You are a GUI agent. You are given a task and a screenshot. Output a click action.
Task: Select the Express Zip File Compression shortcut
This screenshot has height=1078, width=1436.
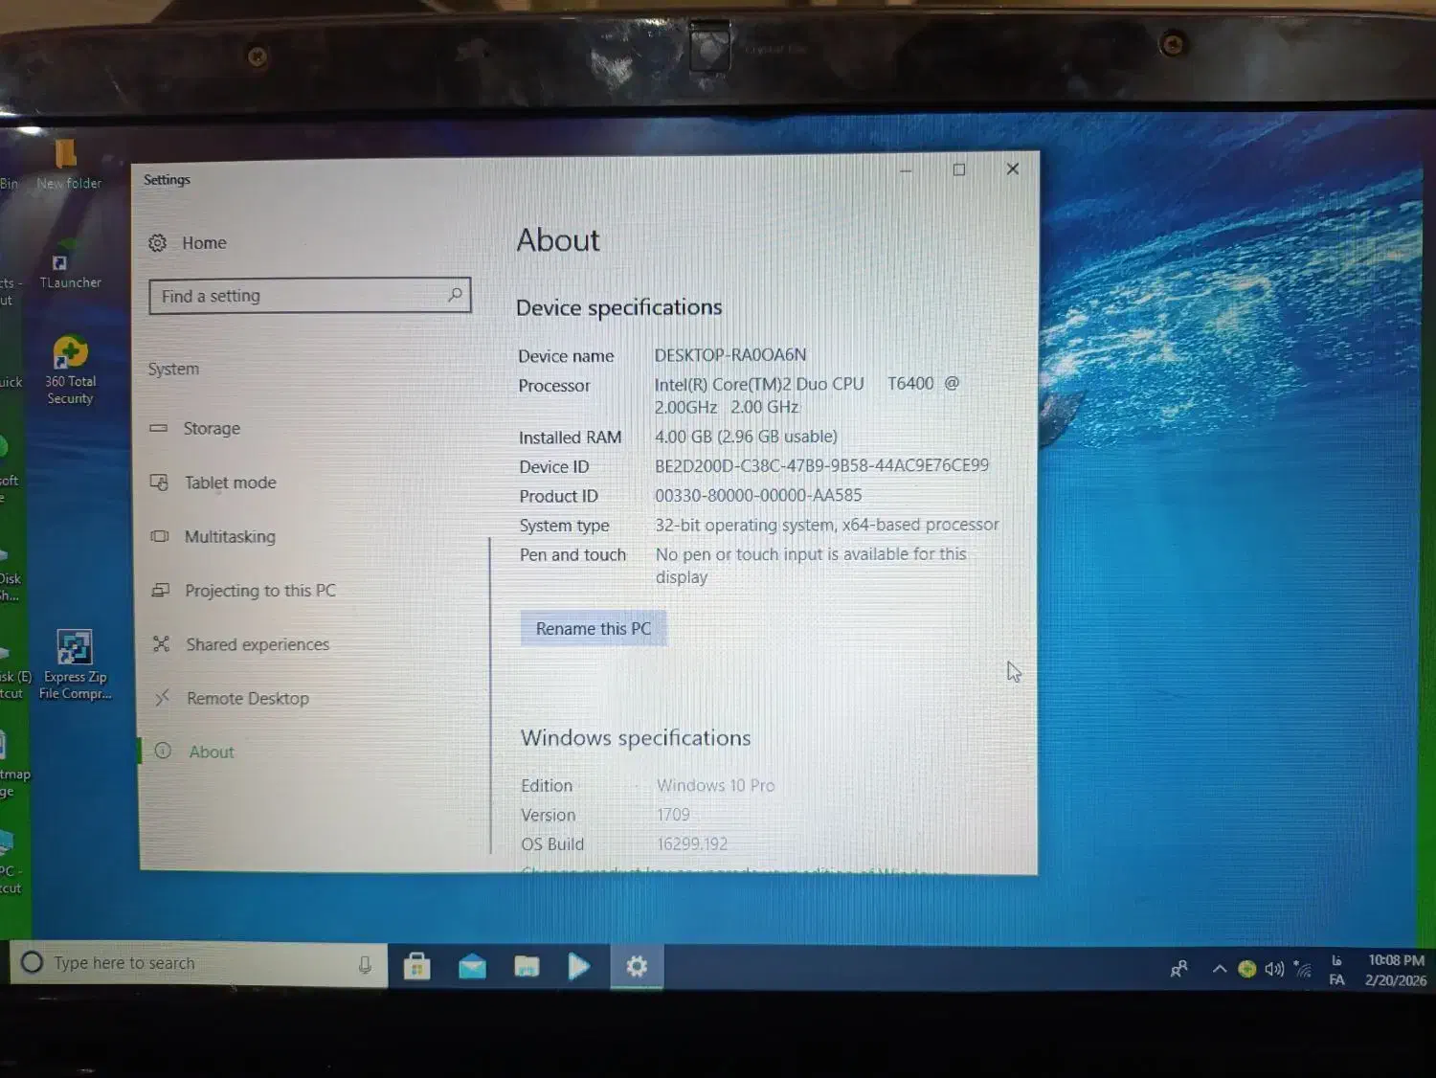(75, 665)
